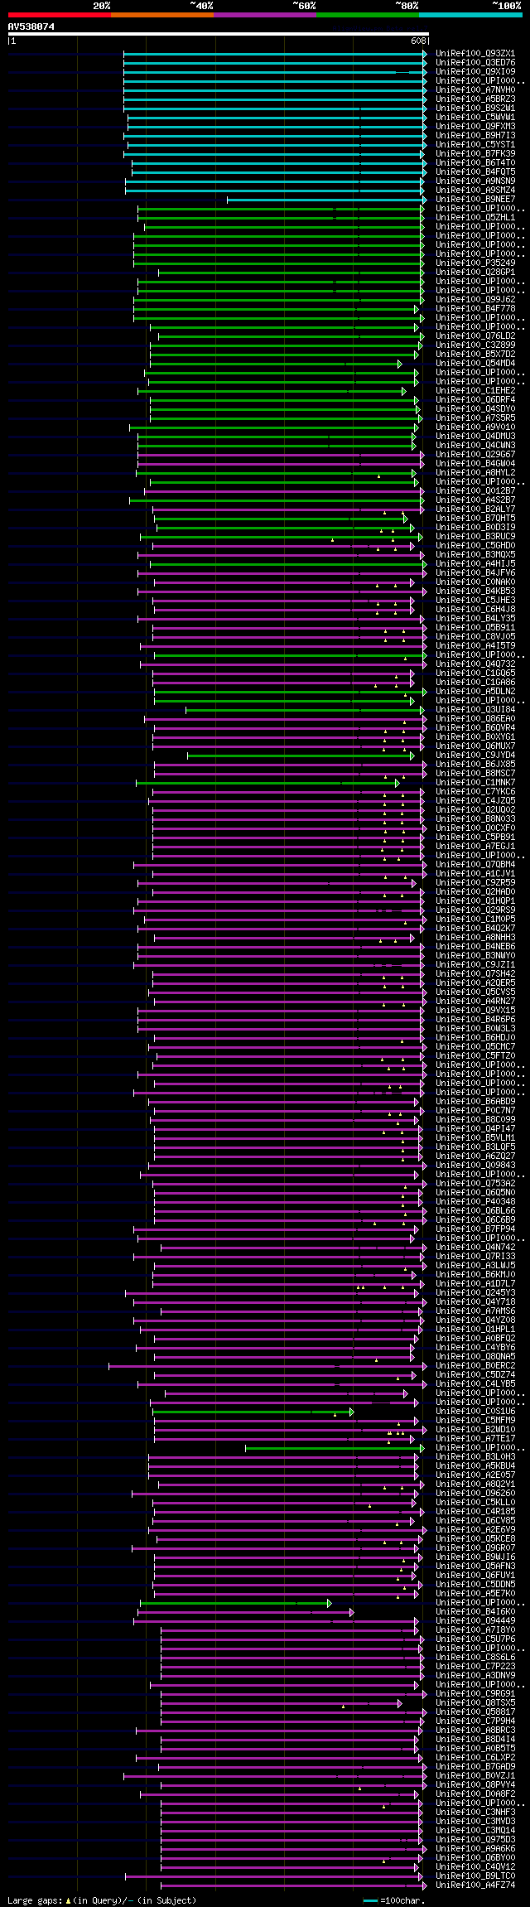Click the cyan 100char scale marker
This screenshot has height=1907, width=530.
coord(370,1900)
